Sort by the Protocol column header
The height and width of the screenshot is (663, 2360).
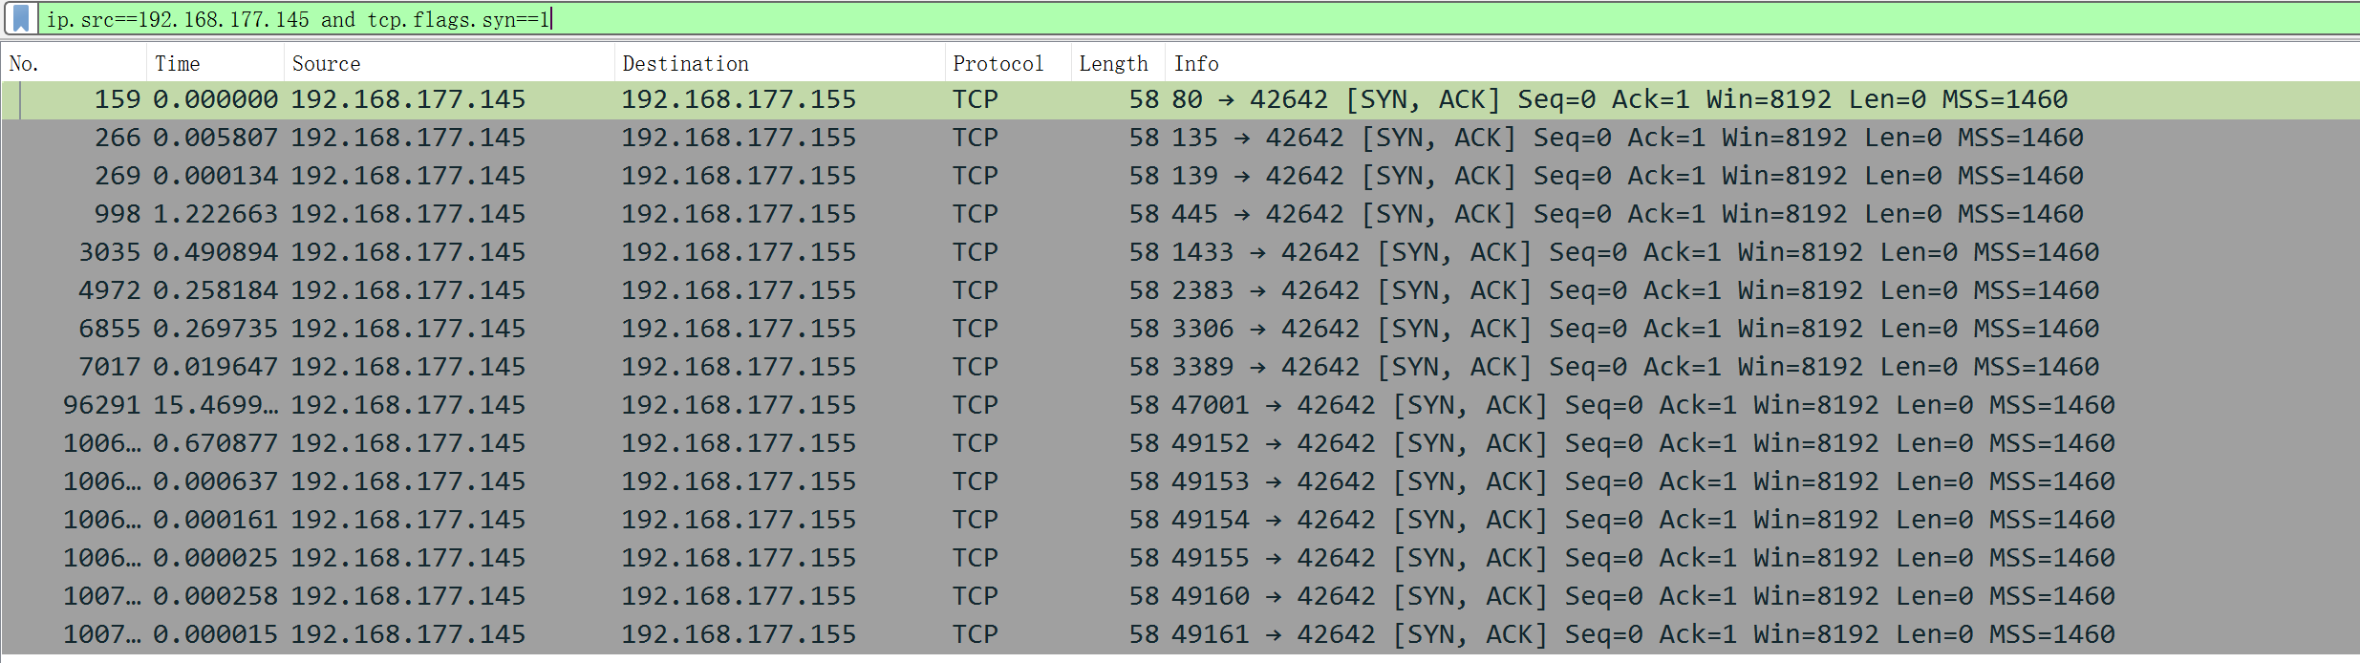tap(1008, 64)
